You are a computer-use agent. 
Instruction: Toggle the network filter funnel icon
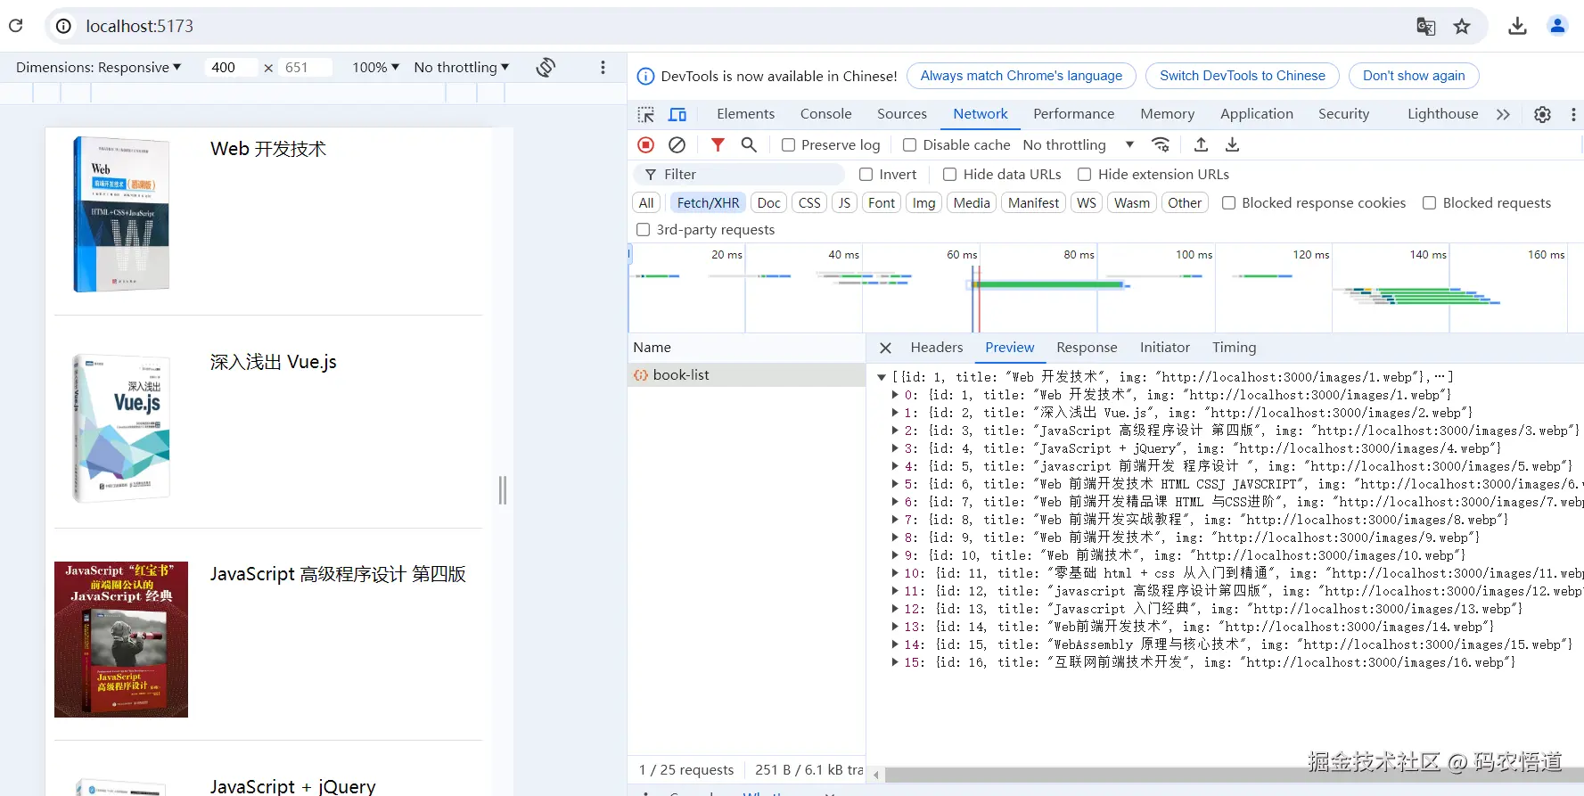[718, 144]
